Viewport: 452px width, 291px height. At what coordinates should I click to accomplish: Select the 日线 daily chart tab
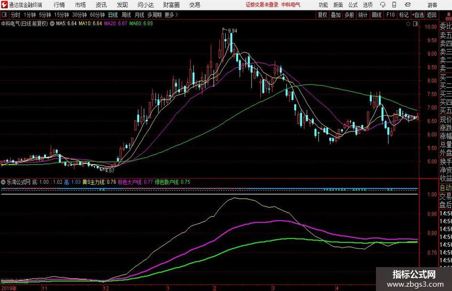(113, 15)
